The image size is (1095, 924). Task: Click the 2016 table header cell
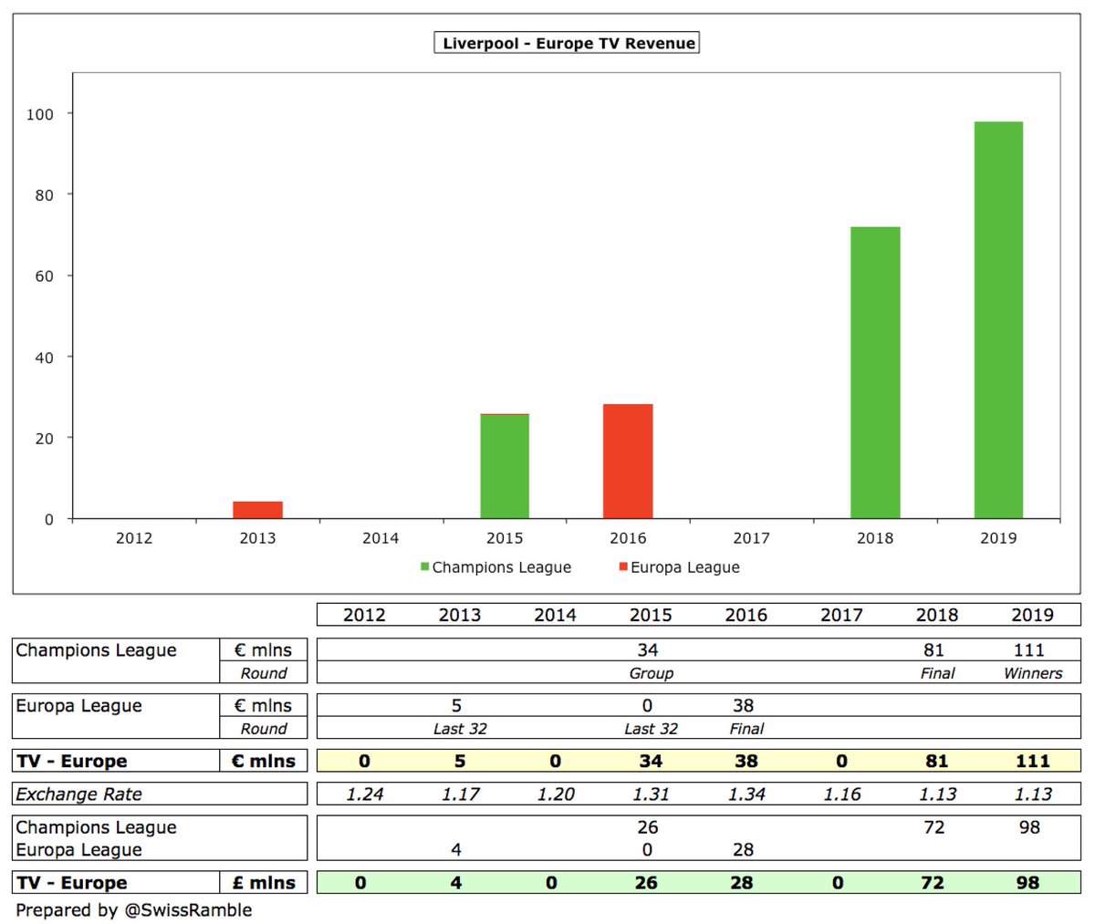pyautogui.click(x=746, y=615)
